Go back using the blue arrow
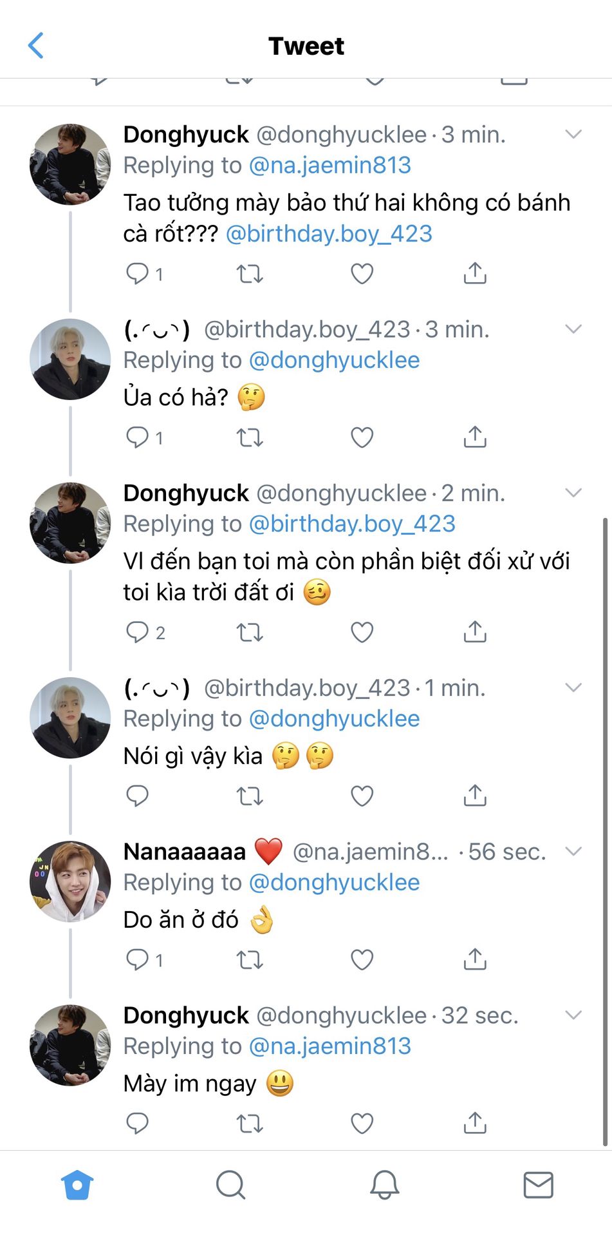Image resolution: width=612 pixels, height=1237 pixels. tap(36, 46)
